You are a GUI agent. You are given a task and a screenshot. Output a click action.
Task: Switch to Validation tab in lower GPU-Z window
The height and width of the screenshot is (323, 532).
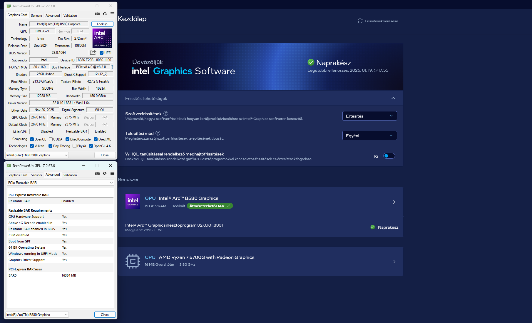click(70, 175)
